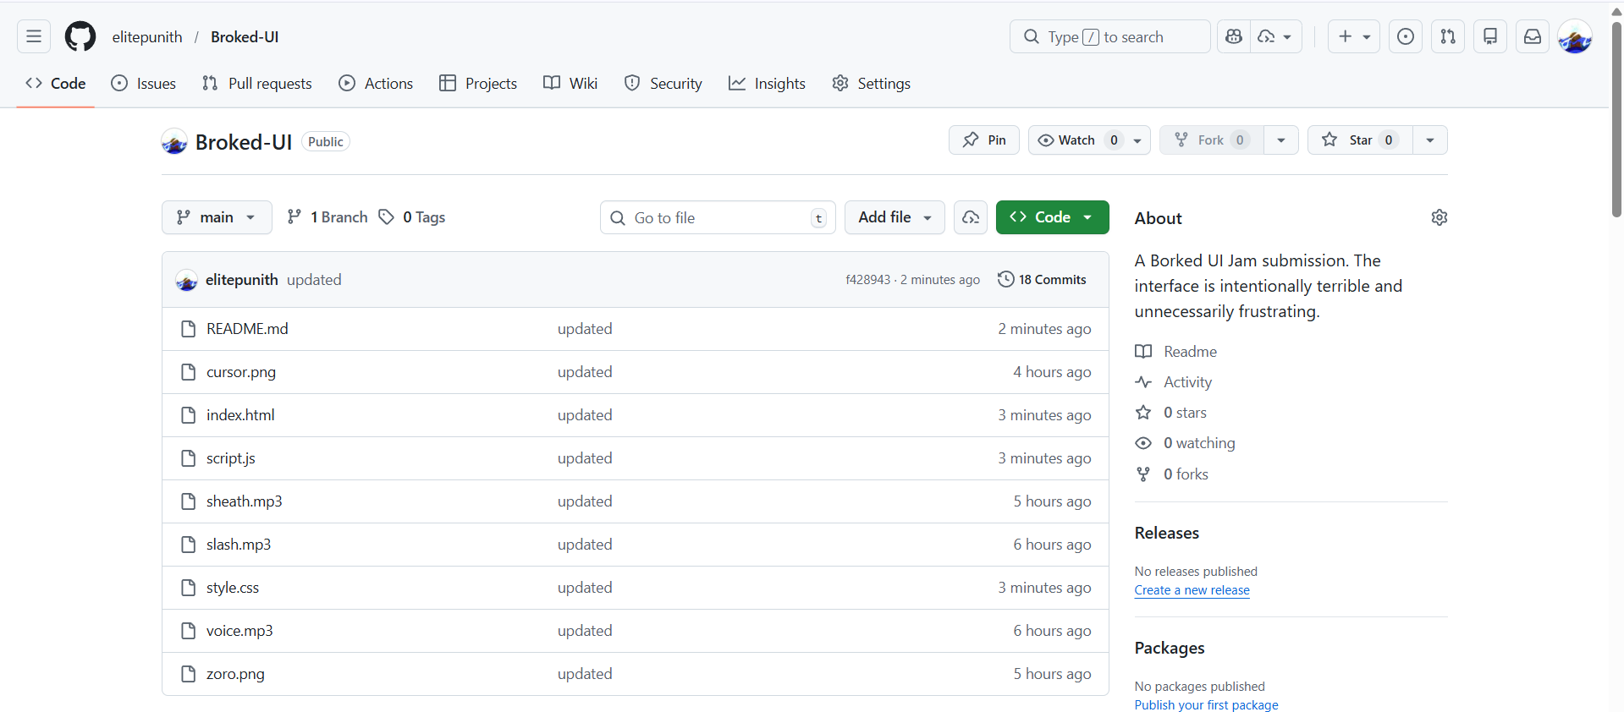Open the Copilot chat icon
1624x712 pixels.
pyautogui.click(x=1234, y=36)
